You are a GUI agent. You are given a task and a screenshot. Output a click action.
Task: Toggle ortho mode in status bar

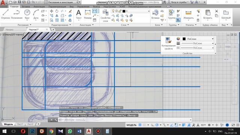(x=153, y=125)
